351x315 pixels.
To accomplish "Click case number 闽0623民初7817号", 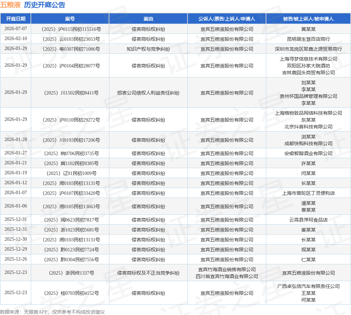I will (71, 220).
